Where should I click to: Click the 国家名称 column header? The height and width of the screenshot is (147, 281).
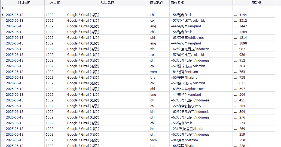pos(201,2)
